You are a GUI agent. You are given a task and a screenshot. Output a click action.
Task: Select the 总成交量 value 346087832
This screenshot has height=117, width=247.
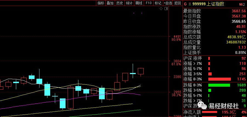[236, 42]
